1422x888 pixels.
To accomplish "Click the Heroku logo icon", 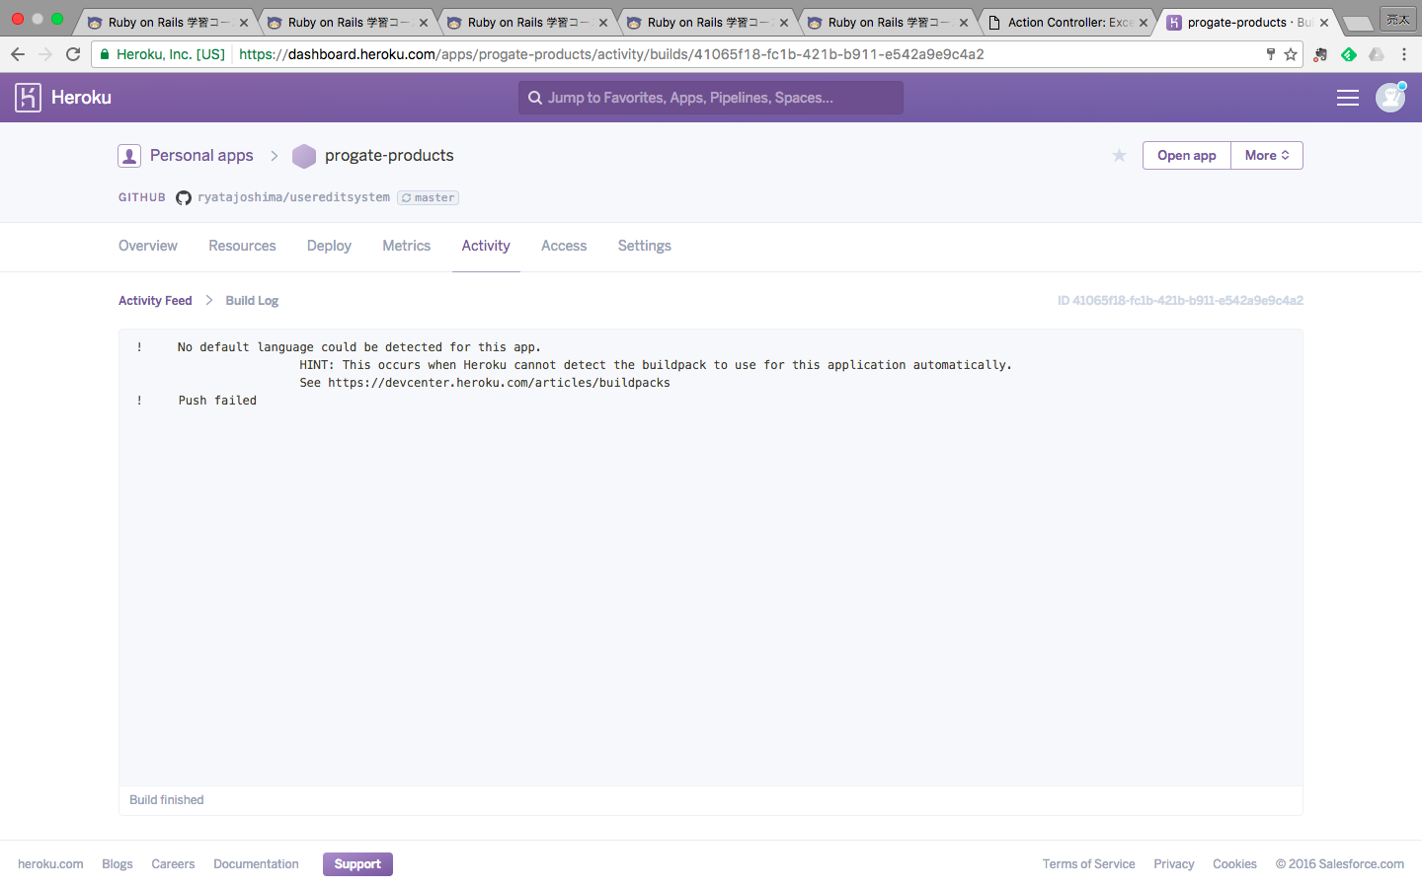I will click(x=28, y=97).
